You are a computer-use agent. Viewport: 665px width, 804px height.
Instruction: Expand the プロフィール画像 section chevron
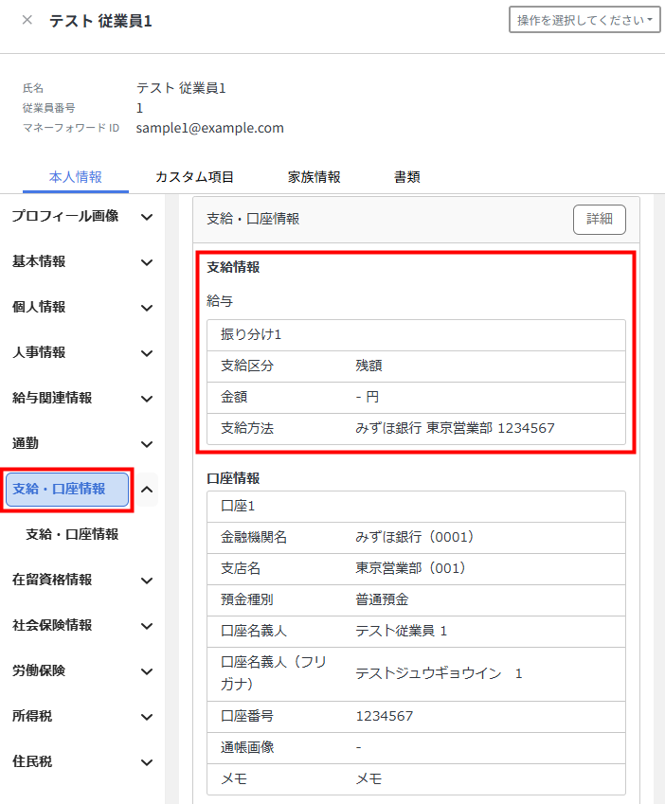[x=147, y=217]
